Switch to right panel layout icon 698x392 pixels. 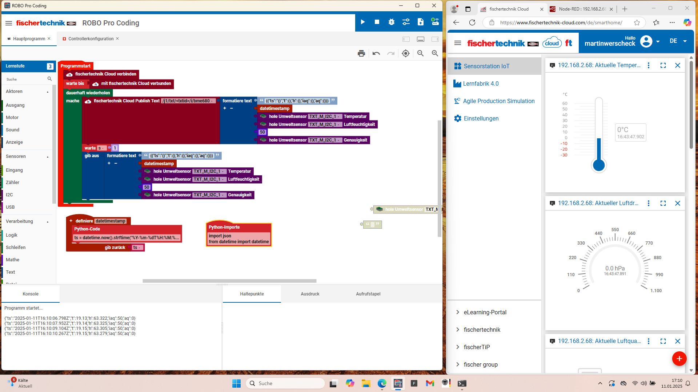click(435, 39)
